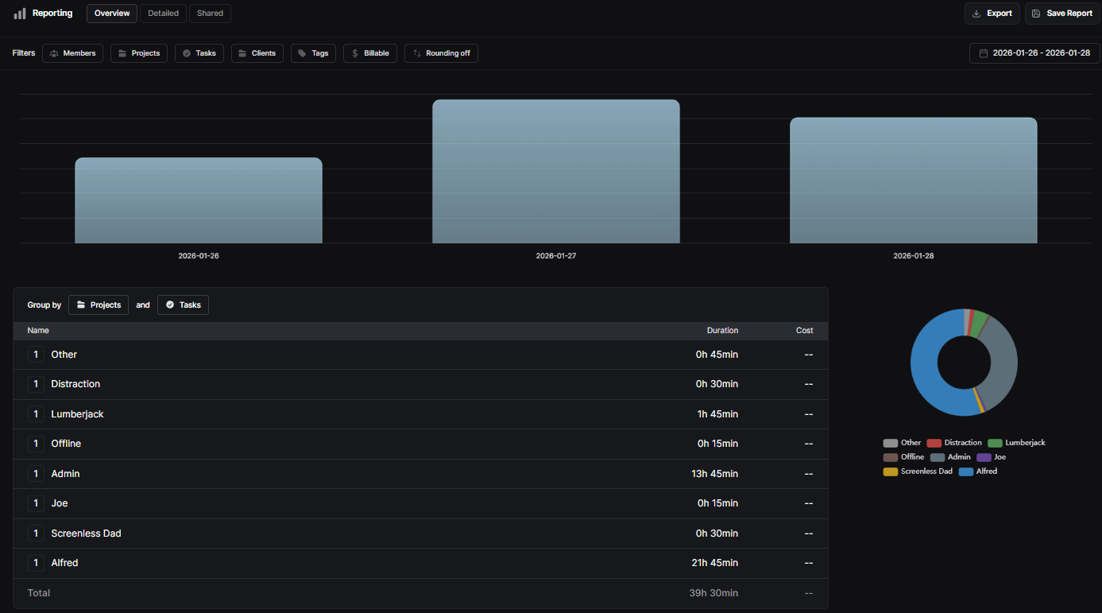
Task: Toggle the Admin legend swatch
Action: click(x=938, y=457)
